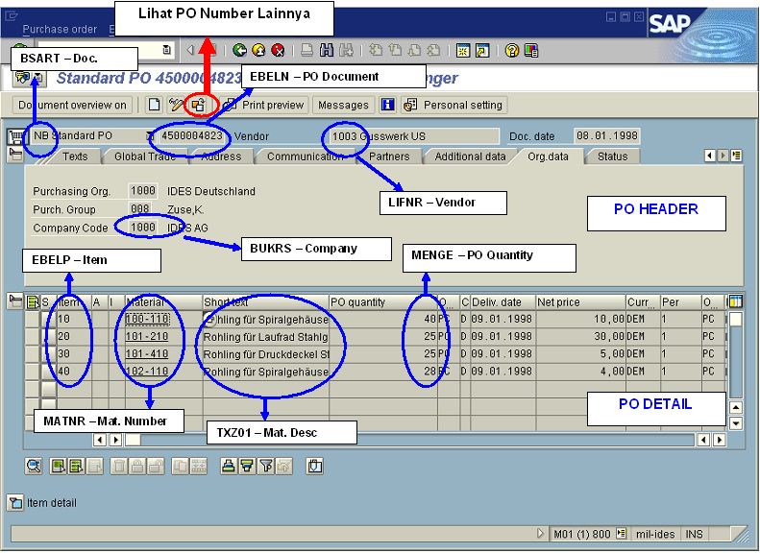Expand the Item detail section
Viewport: 760px width, 553px height.
[15, 502]
